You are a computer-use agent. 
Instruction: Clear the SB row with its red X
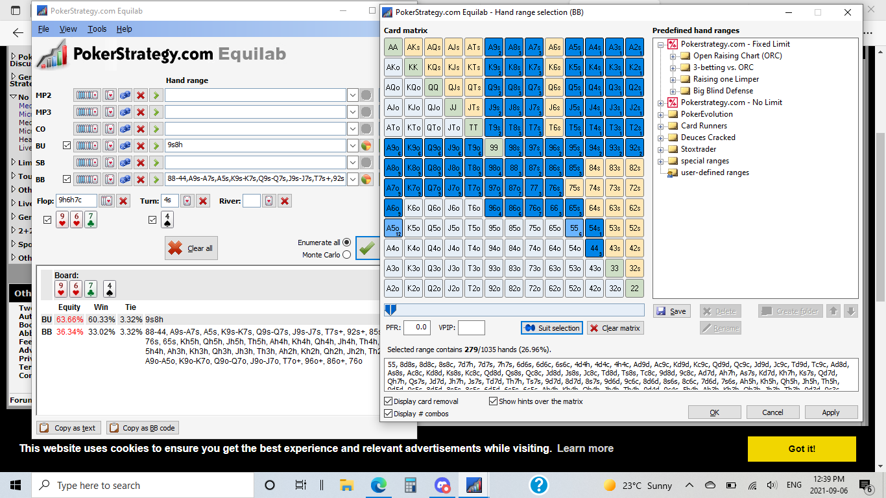[141, 162]
